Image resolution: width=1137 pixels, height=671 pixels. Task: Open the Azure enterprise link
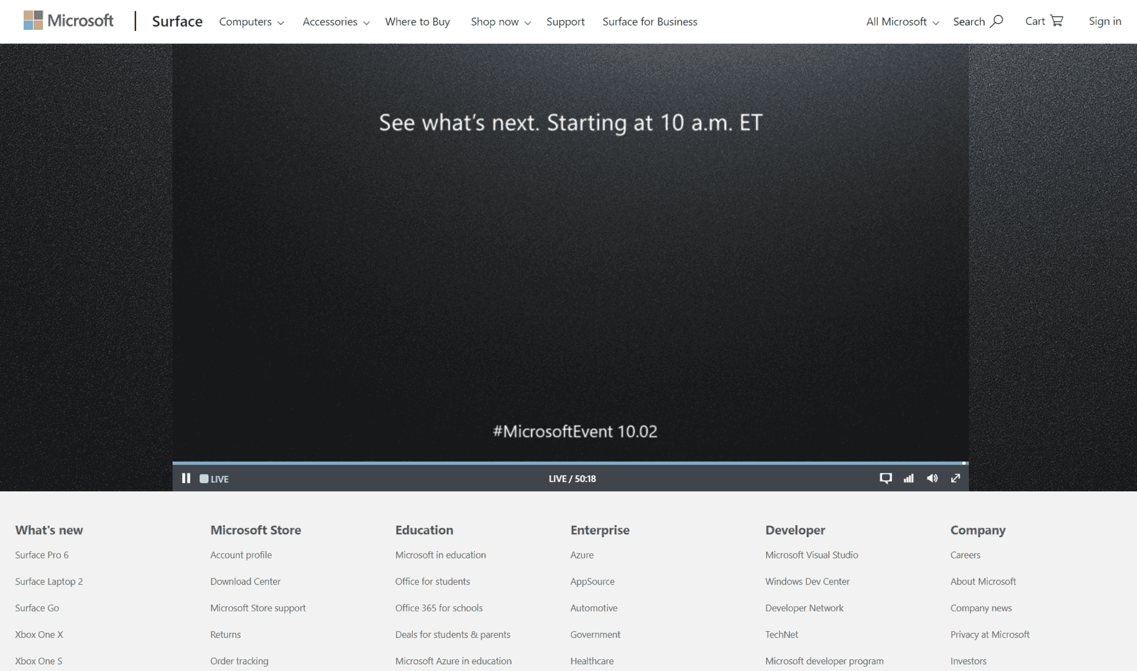pyautogui.click(x=582, y=555)
